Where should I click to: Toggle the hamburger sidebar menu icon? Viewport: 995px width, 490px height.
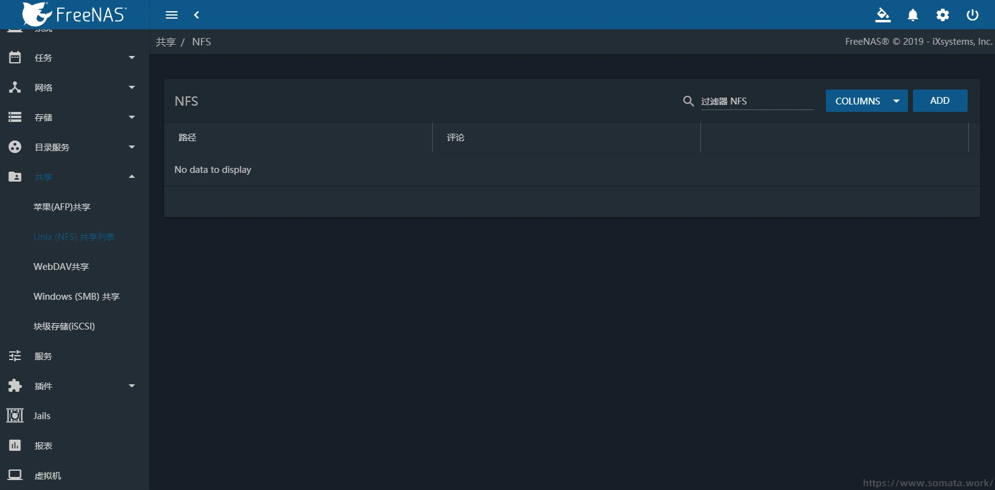coord(172,15)
